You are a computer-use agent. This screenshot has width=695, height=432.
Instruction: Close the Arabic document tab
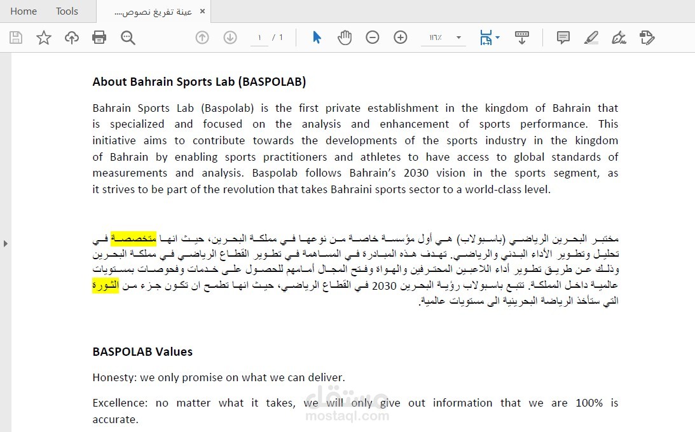[x=203, y=11]
